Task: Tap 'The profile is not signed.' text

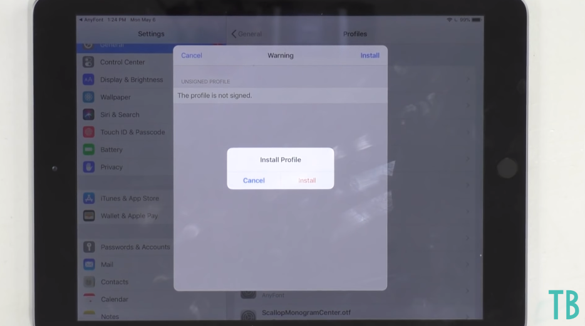Action: [x=215, y=95]
